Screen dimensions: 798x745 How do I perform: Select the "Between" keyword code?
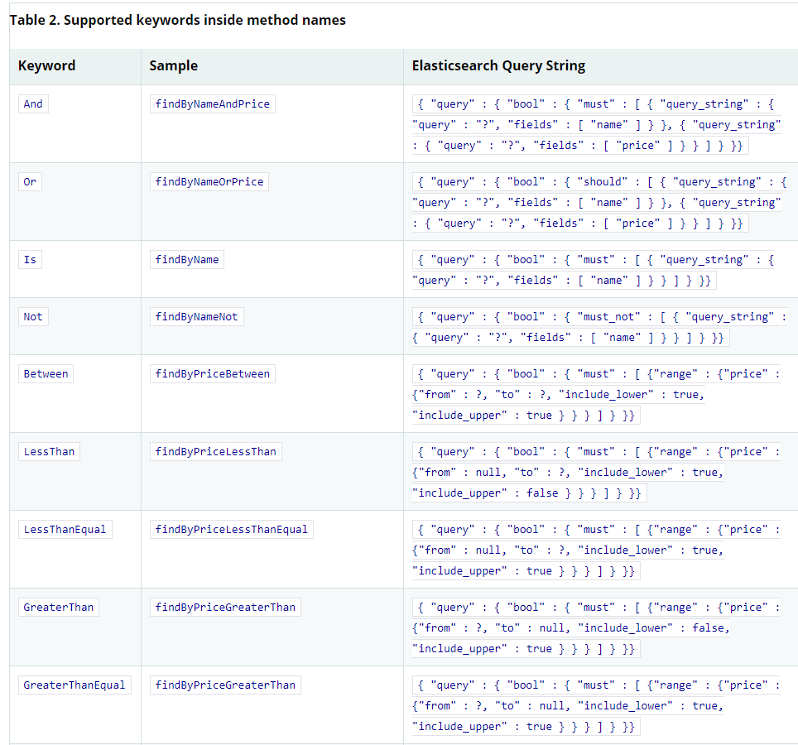pyautogui.click(x=46, y=373)
